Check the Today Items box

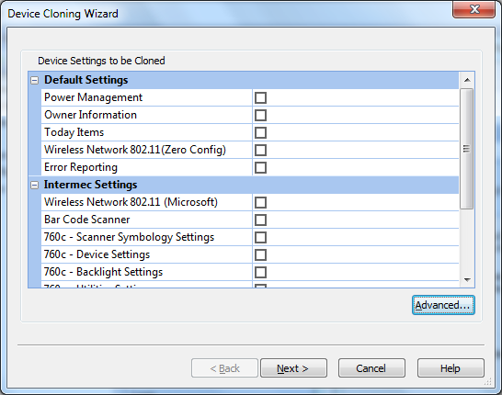[260, 132]
